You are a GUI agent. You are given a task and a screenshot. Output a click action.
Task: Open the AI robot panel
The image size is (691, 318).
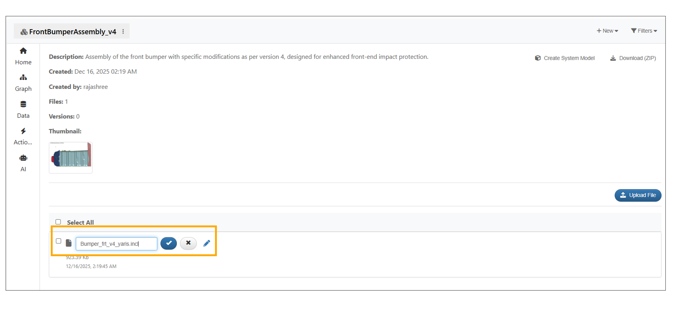click(23, 163)
